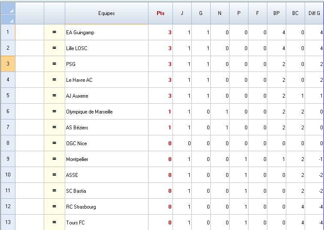Viewport: 324px width, 230px height.
Task: Click the equals icon for Olympique de Marseille
Action: pyautogui.click(x=54, y=112)
